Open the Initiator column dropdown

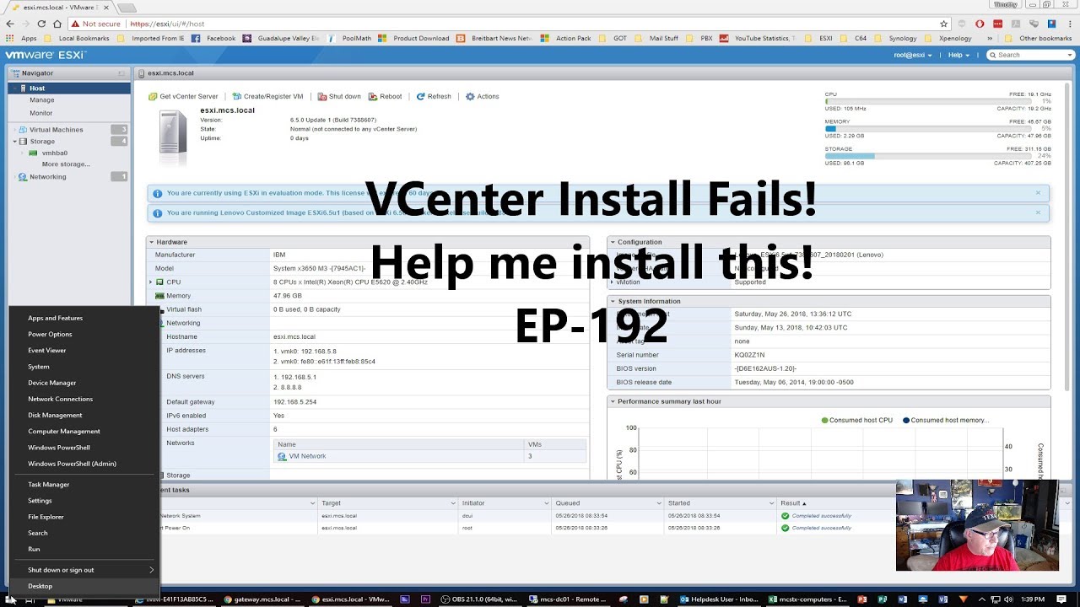[x=545, y=503]
